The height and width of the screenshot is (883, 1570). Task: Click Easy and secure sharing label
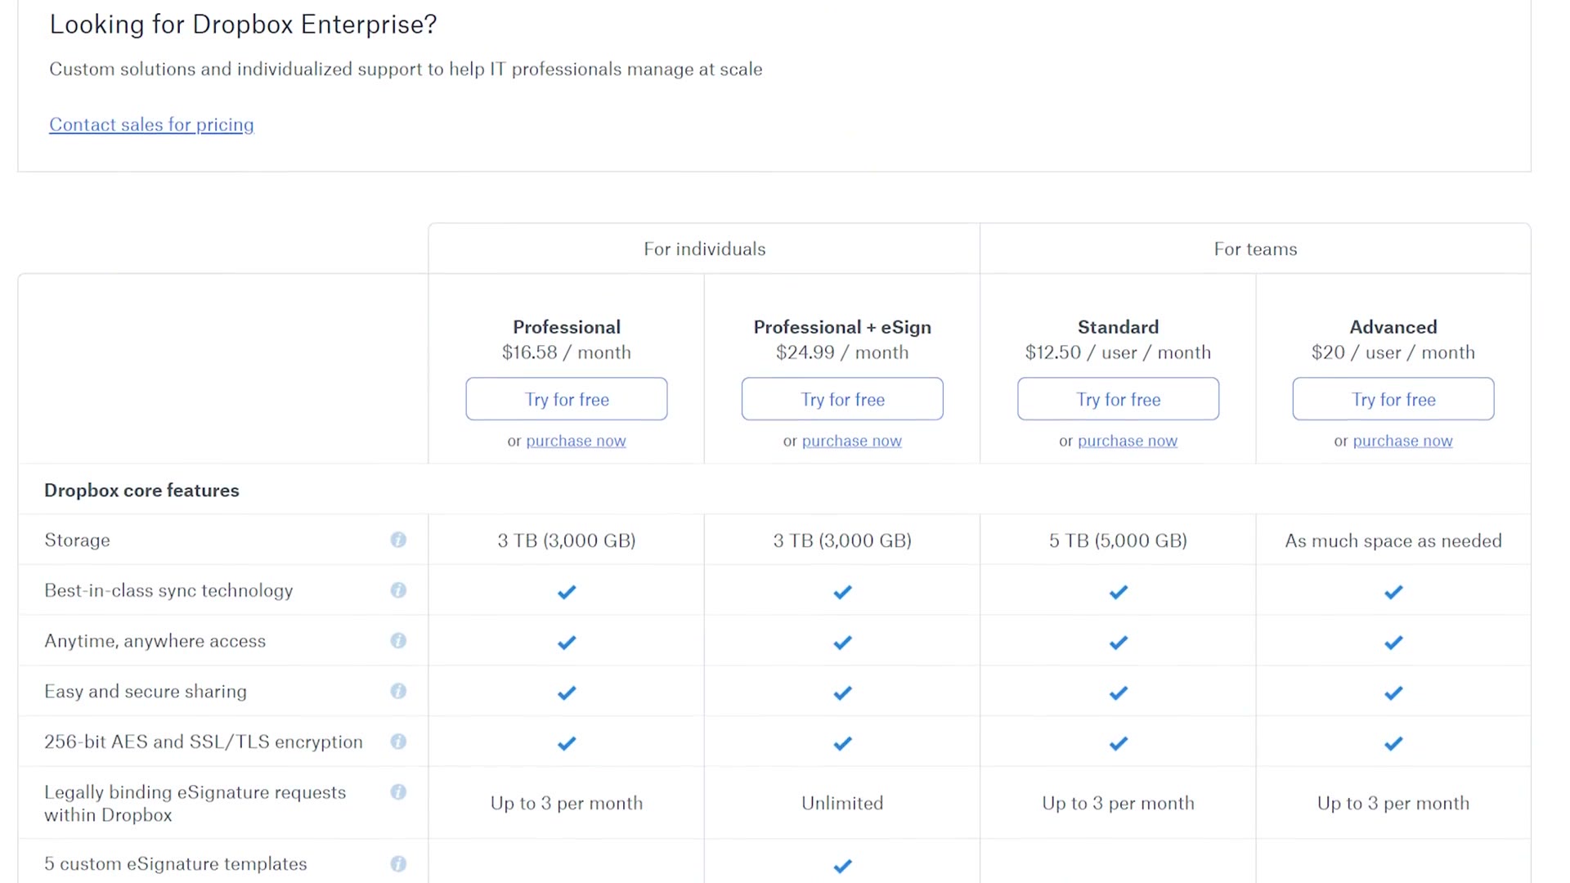point(146,692)
